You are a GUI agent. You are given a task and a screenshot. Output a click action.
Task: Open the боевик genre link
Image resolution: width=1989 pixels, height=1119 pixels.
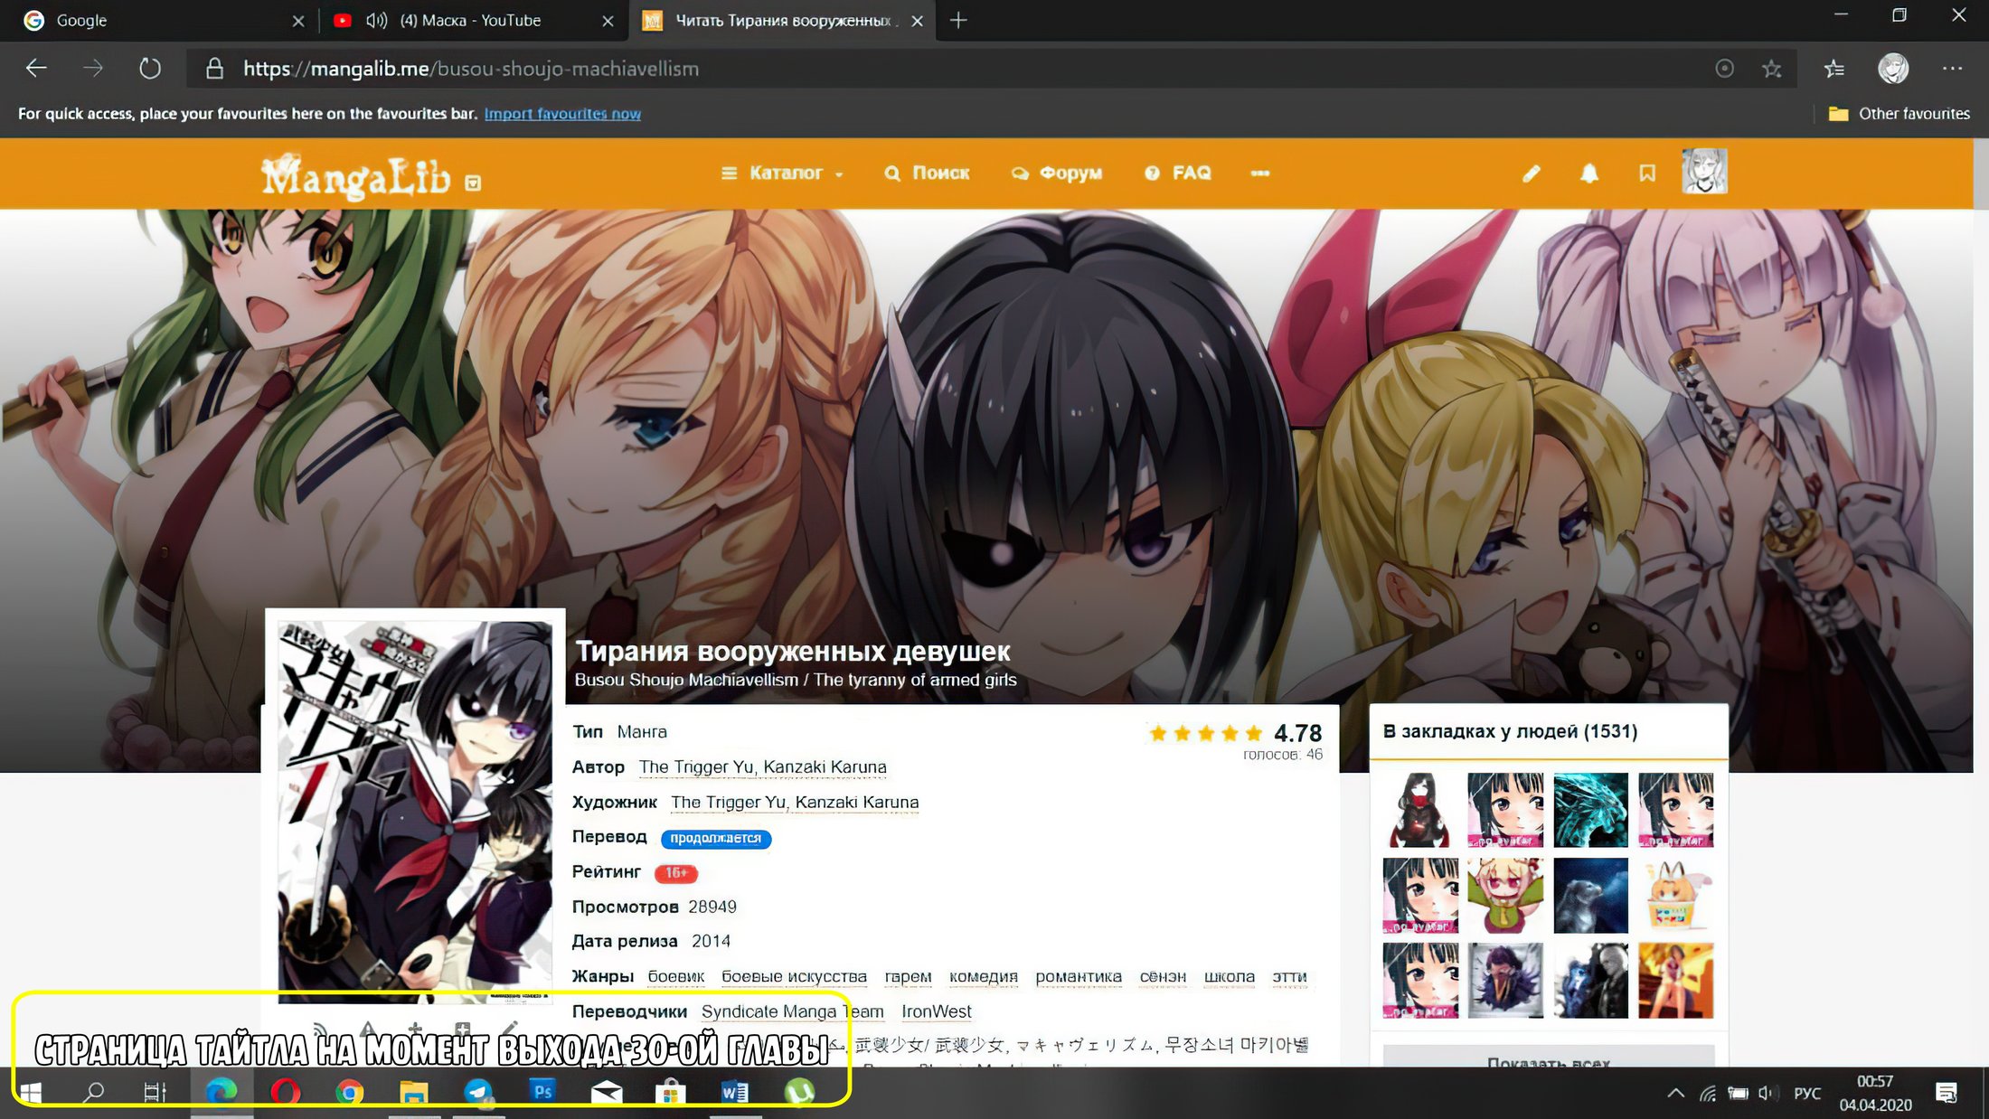click(x=676, y=976)
